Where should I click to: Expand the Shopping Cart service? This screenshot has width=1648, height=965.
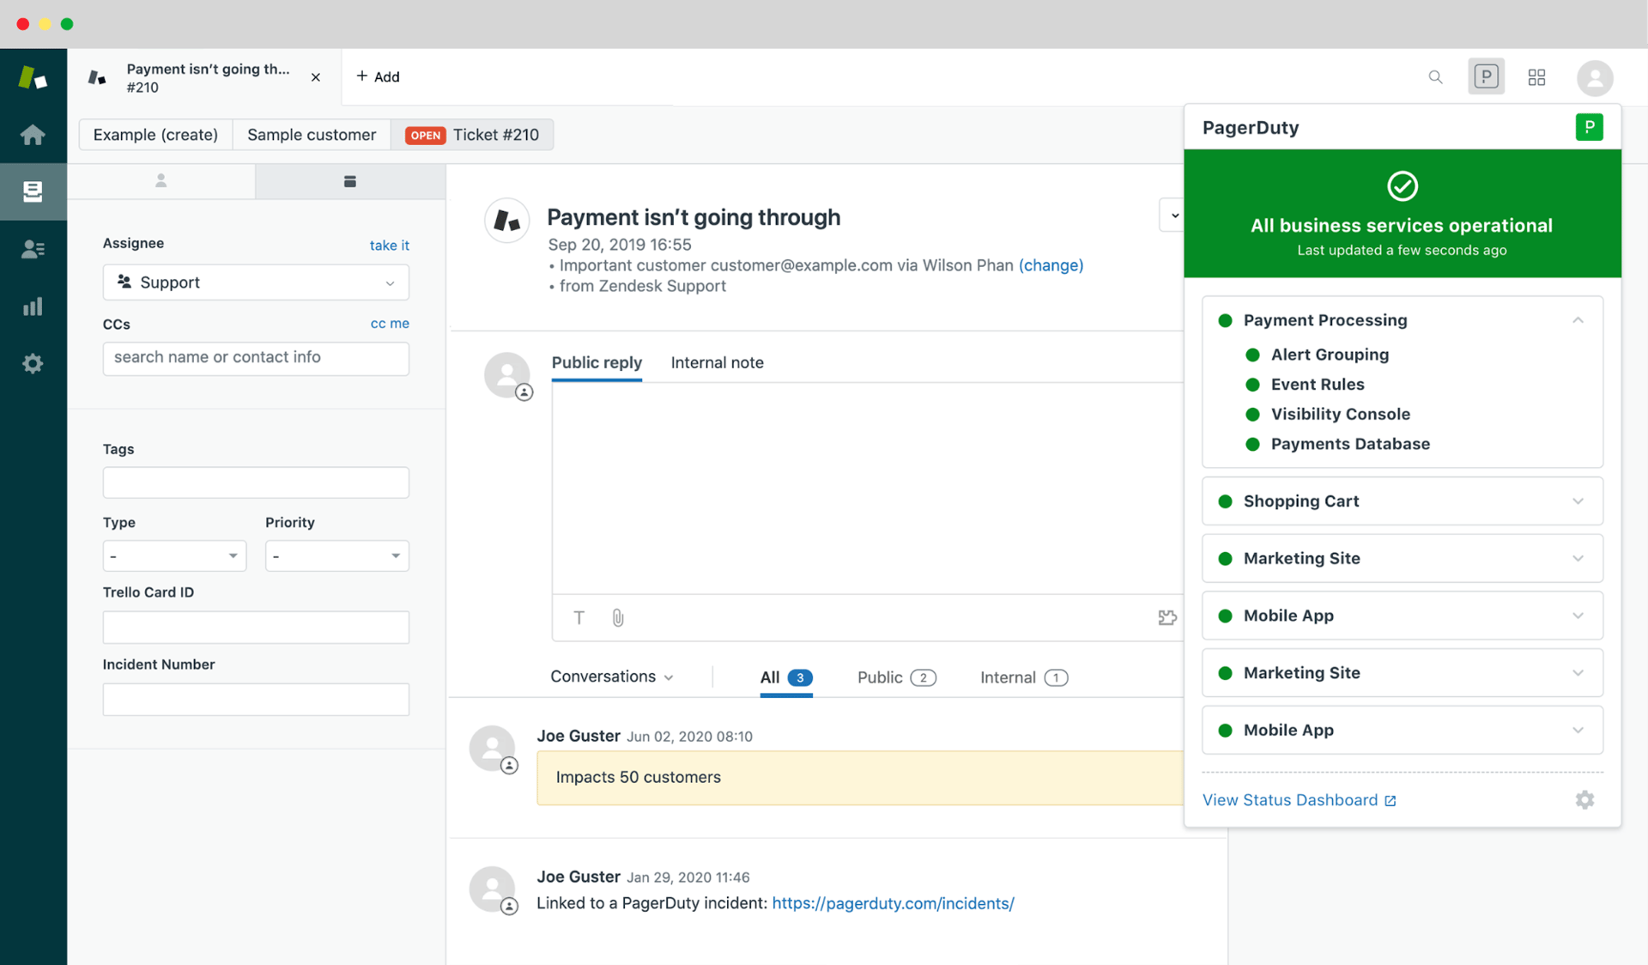pos(1578,501)
